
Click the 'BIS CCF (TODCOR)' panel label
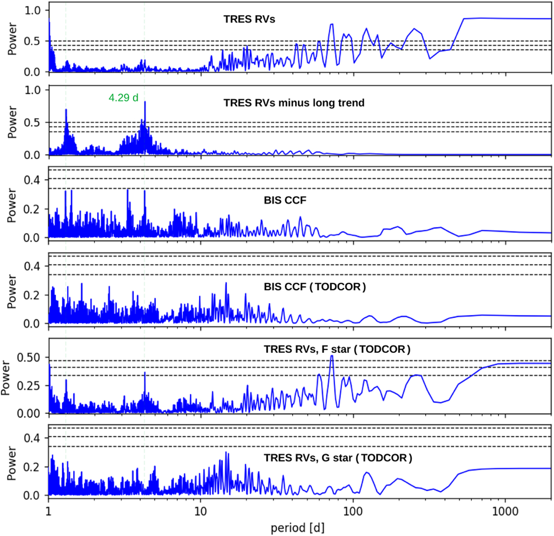315,287
